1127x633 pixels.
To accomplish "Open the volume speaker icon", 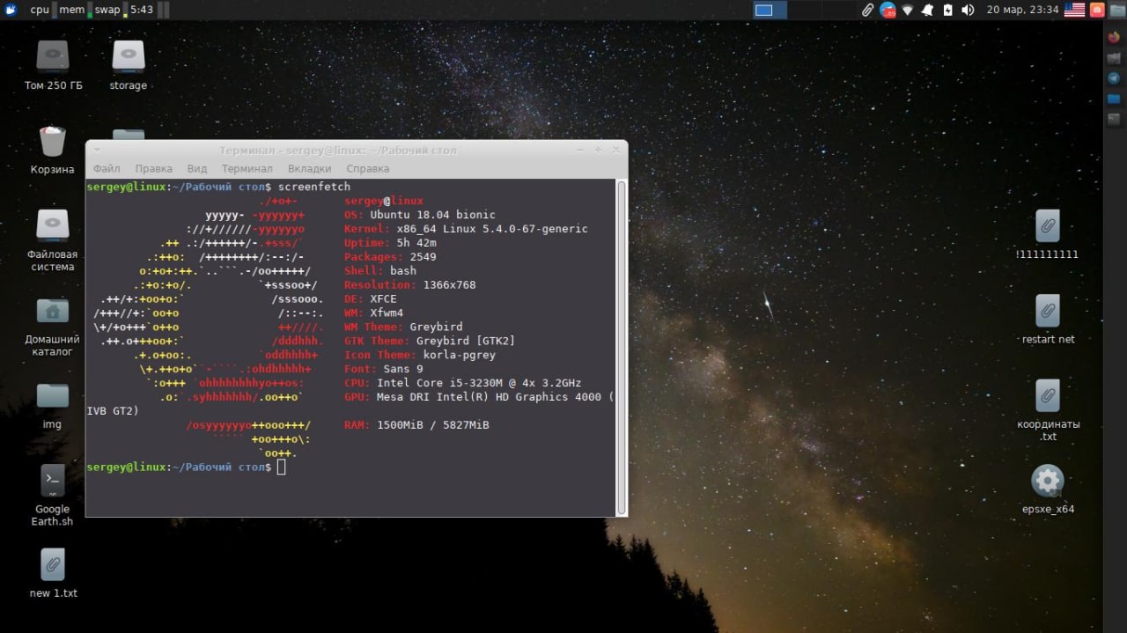I will coord(968,11).
